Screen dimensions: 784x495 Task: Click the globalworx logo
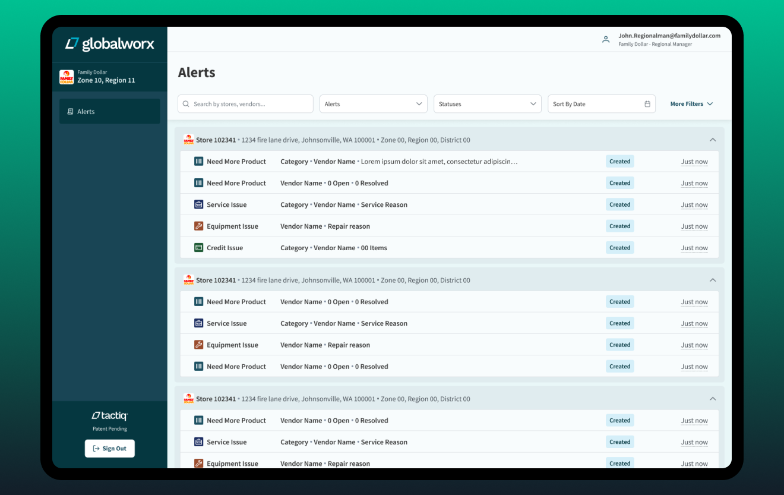point(110,43)
